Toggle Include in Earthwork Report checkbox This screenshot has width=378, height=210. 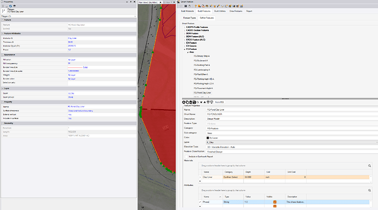click(x=186, y=157)
